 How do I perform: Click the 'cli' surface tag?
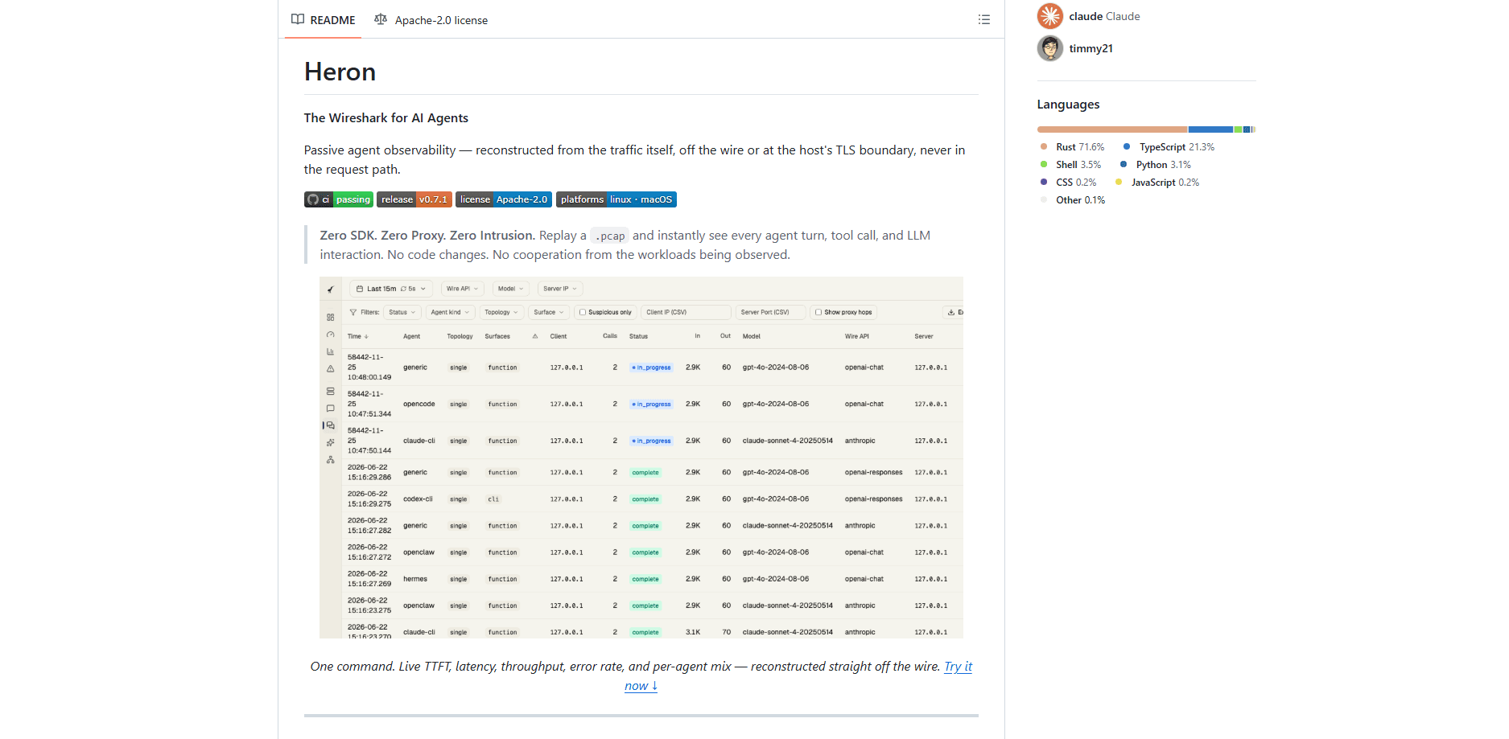pyautogui.click(x=493, y=499)
